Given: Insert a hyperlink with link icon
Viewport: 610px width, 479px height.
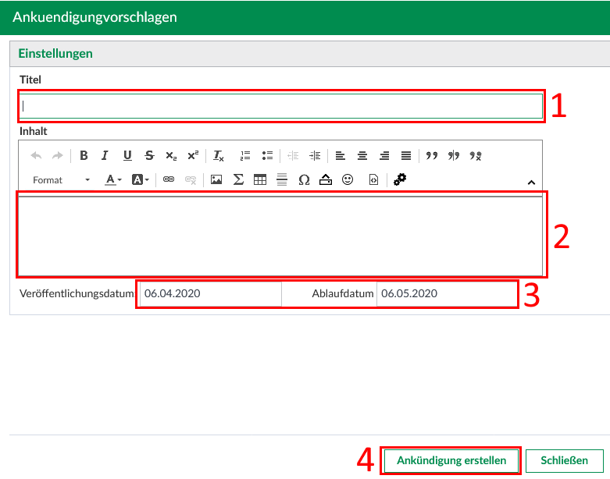Looking at the screenshot, I should tap(168, 179).
